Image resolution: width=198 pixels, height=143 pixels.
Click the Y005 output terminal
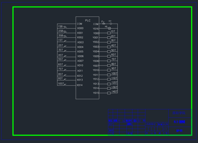pos(96,56)
